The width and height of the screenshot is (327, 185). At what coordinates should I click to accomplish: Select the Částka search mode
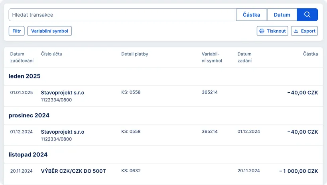pyautogui.click(x=251, y=15)
